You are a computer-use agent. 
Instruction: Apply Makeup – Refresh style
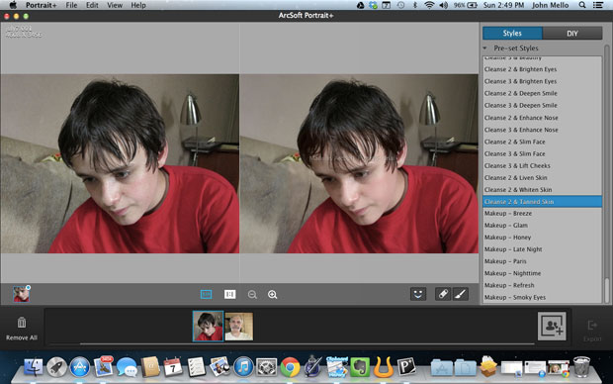tap(542, 285)
